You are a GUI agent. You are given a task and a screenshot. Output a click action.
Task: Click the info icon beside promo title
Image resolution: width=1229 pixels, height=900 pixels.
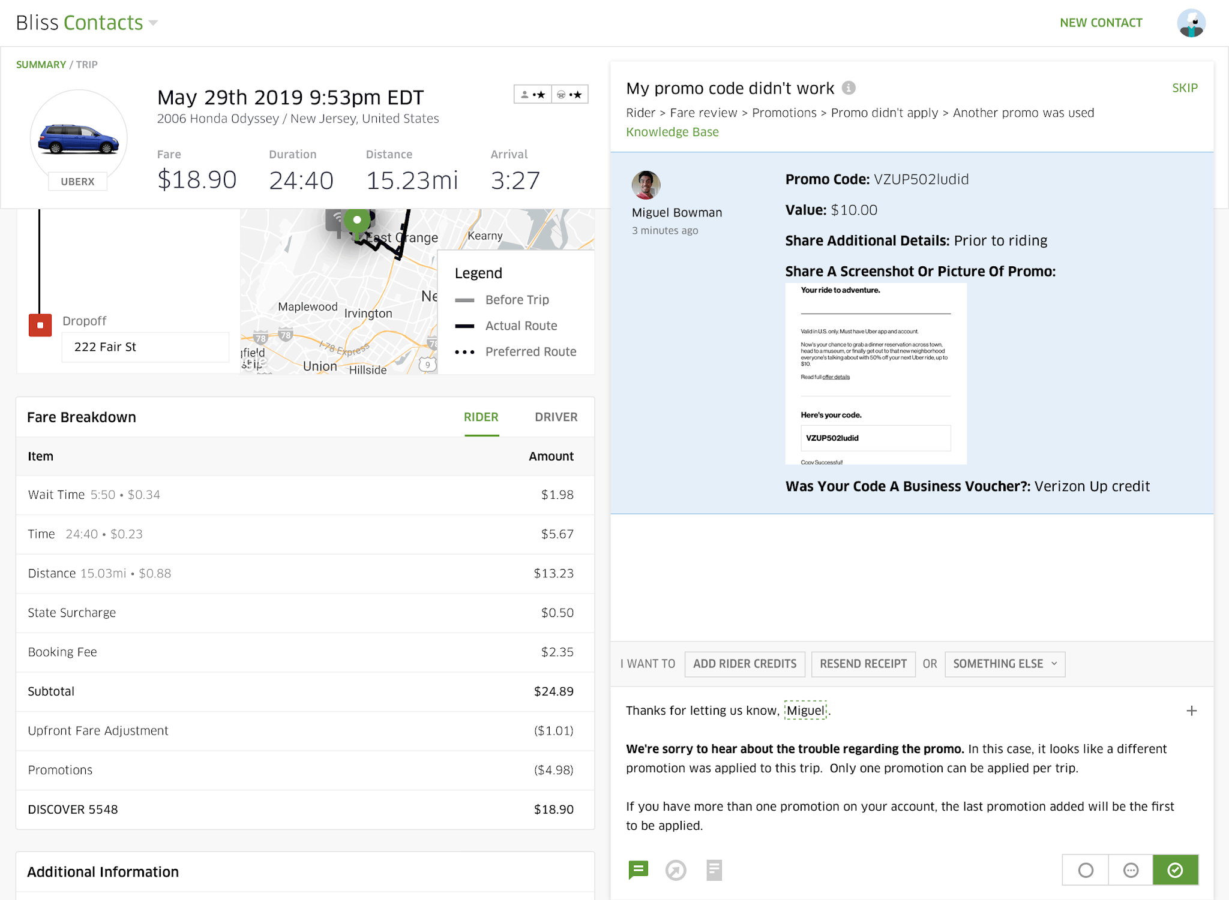pos(849,88)
